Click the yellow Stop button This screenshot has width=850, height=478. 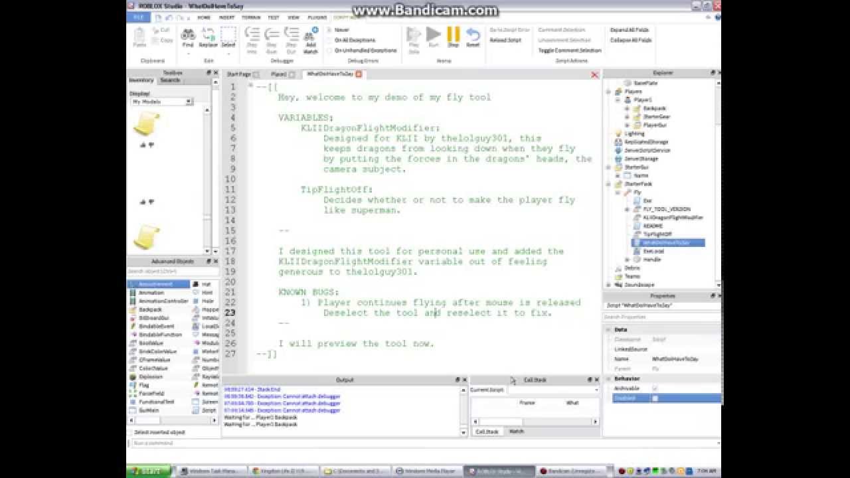[x=454, y=35]
